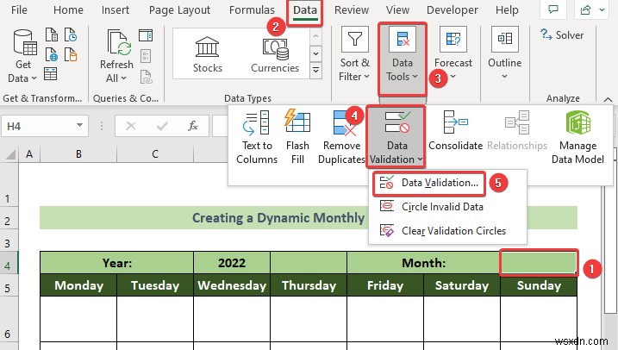Switch to the Insert tab
The width and height of the screenshot is (618, 350).
point(115,9)
